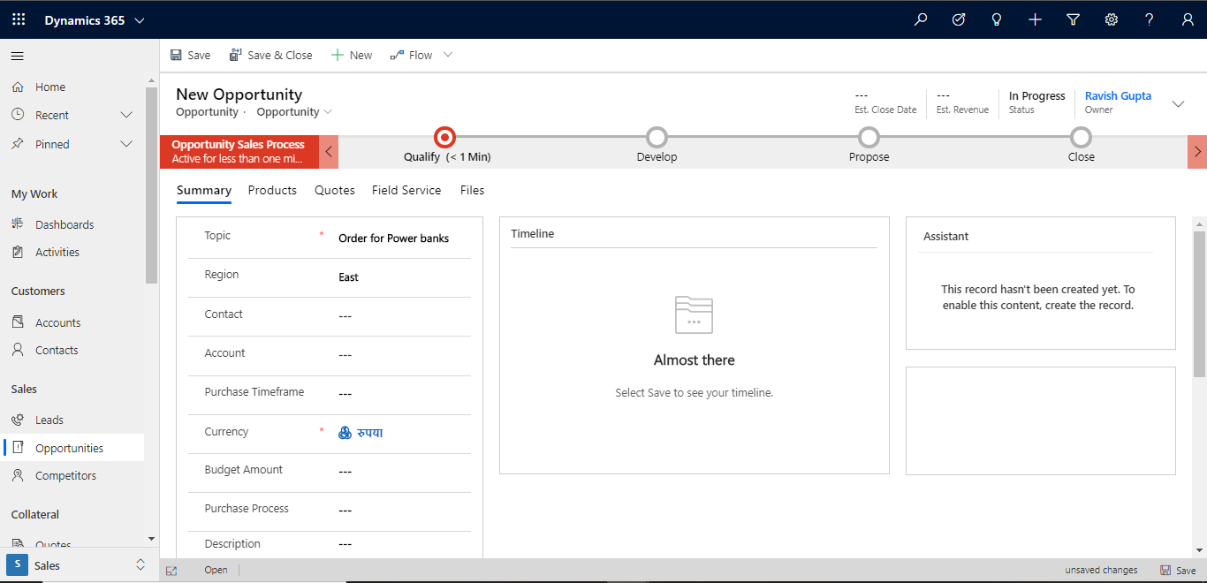This screenshot has height=583, width=1207.
Task: Click the sidebar scroll down arrow
Action: coord(151,538)
